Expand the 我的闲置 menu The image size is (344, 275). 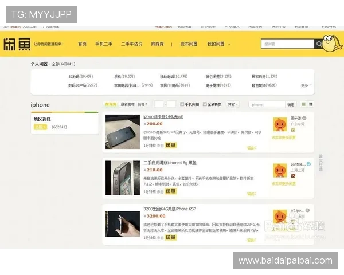click(219, 44)
